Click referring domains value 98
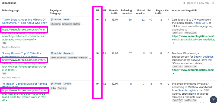The image size is (217, 103). coord(130,19)
